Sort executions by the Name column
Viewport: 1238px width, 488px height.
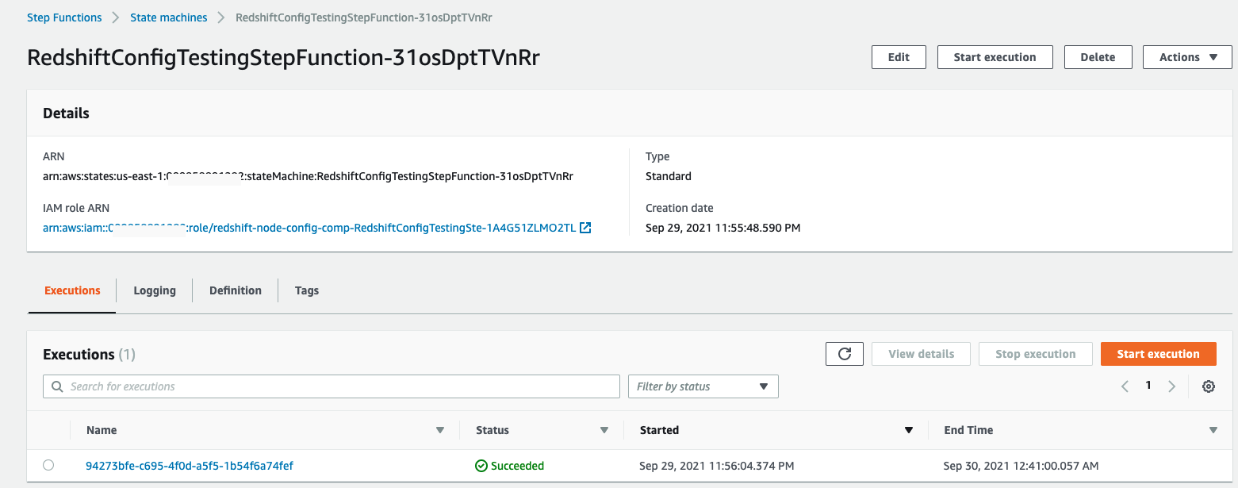440,429
